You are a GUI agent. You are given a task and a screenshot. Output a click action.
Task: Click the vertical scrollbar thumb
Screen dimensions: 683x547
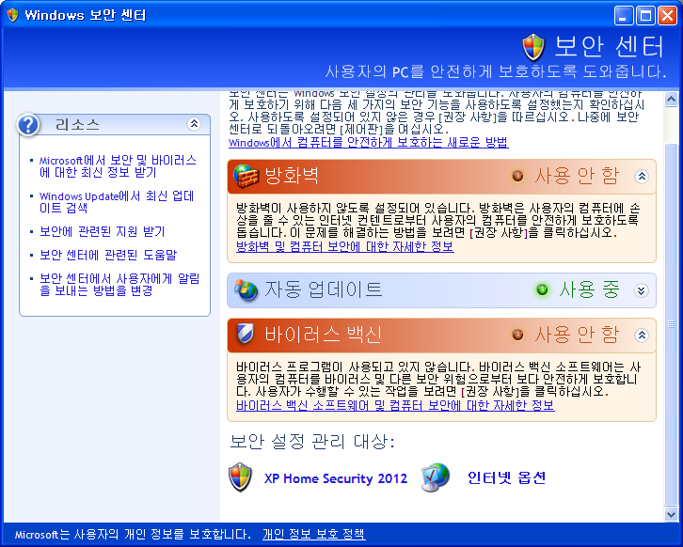click(x=671, y=324)
